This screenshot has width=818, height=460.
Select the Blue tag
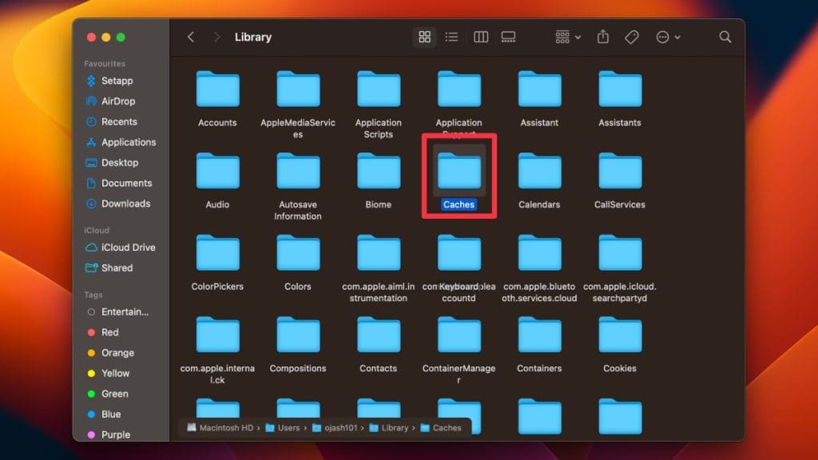[105, 414]
